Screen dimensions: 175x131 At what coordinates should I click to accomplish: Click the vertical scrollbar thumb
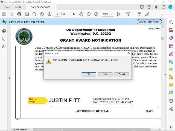(x=162, y=38)
